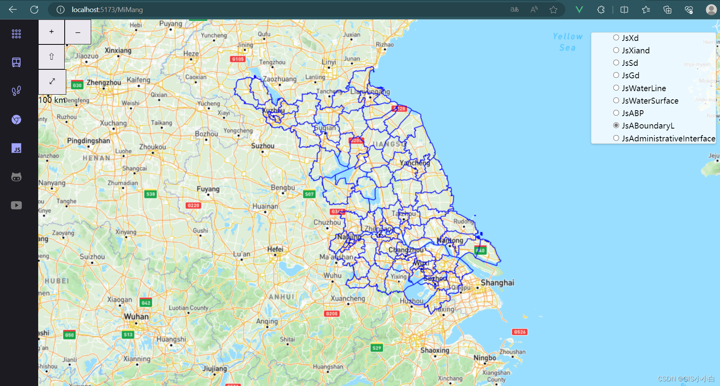Select the JsXd layer radio button
The height and width of the screenshot is (386, 720).
[616, 38]
